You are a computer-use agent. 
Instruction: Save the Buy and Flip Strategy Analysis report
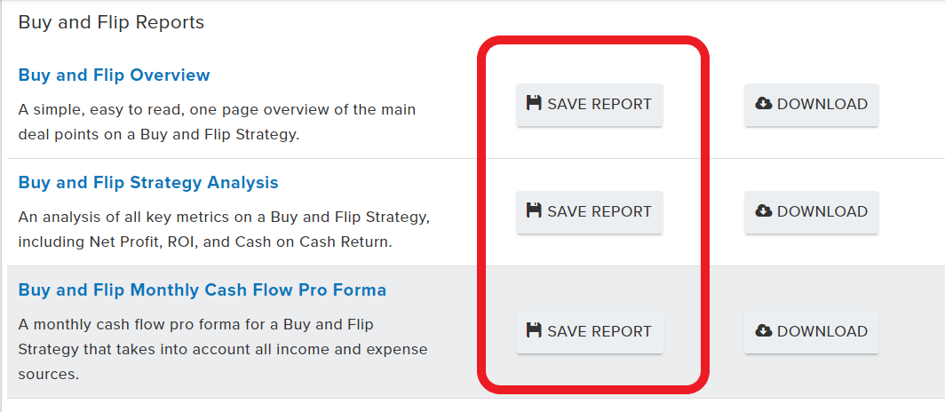pos(590,212)
